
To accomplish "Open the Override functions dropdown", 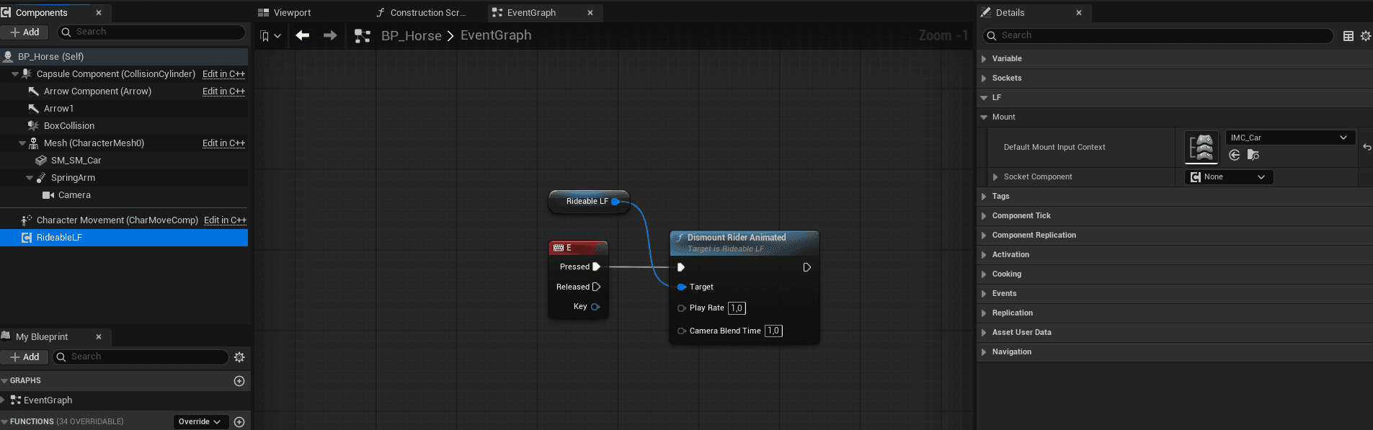I will pos(200,422).
